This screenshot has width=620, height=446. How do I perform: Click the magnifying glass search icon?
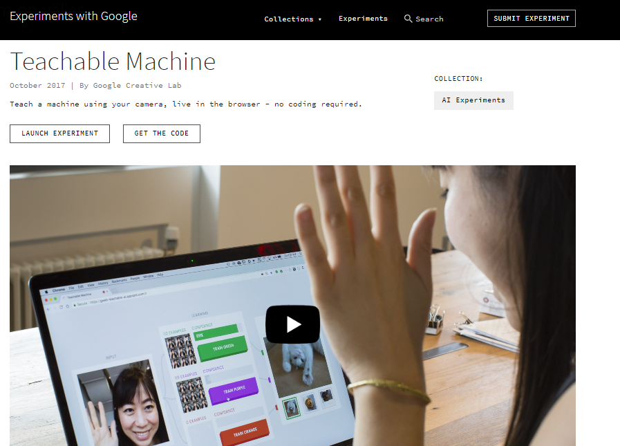tap(408, 19)
